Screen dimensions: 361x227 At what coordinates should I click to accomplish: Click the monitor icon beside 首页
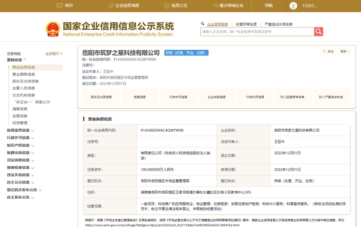(x=60, y=5)
